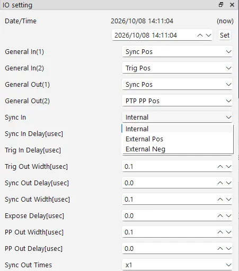Decrease Sync Out Delay value
Image resolution: width=239 pixels, height=271 pixels.
[x=229, y=183]
